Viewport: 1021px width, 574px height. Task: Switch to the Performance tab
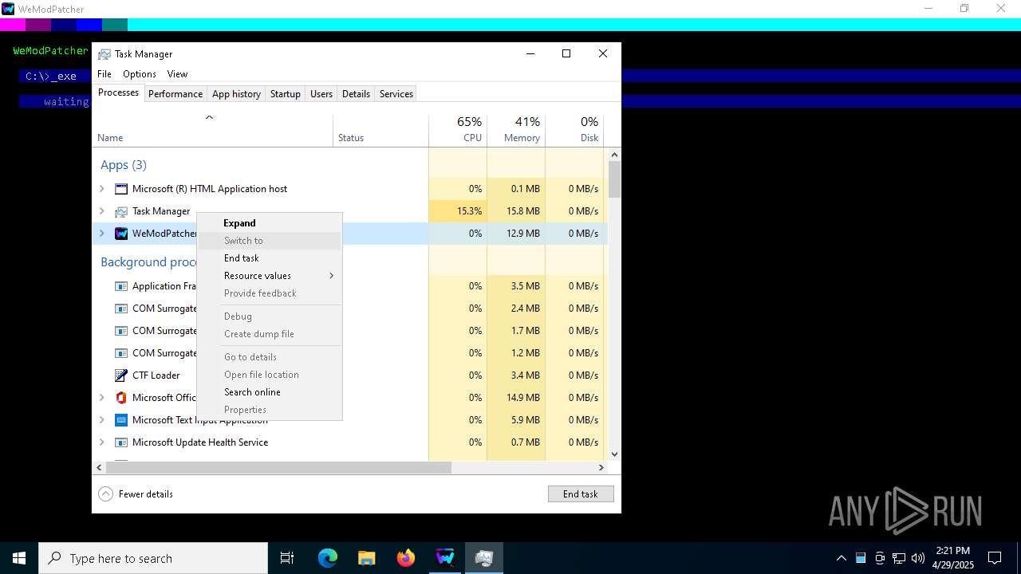click(175, 94)
